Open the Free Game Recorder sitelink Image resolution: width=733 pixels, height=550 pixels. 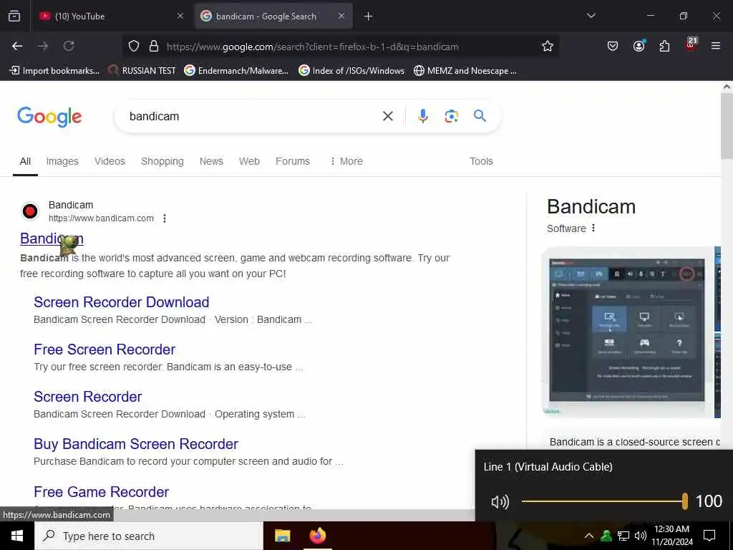coord(102,492)
